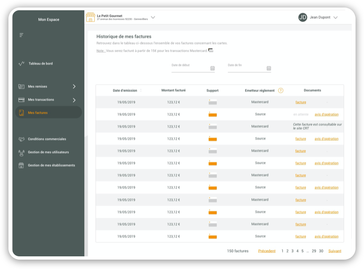
Task: Click the Emetteur règlement help question icon
Action: point(281,91)
